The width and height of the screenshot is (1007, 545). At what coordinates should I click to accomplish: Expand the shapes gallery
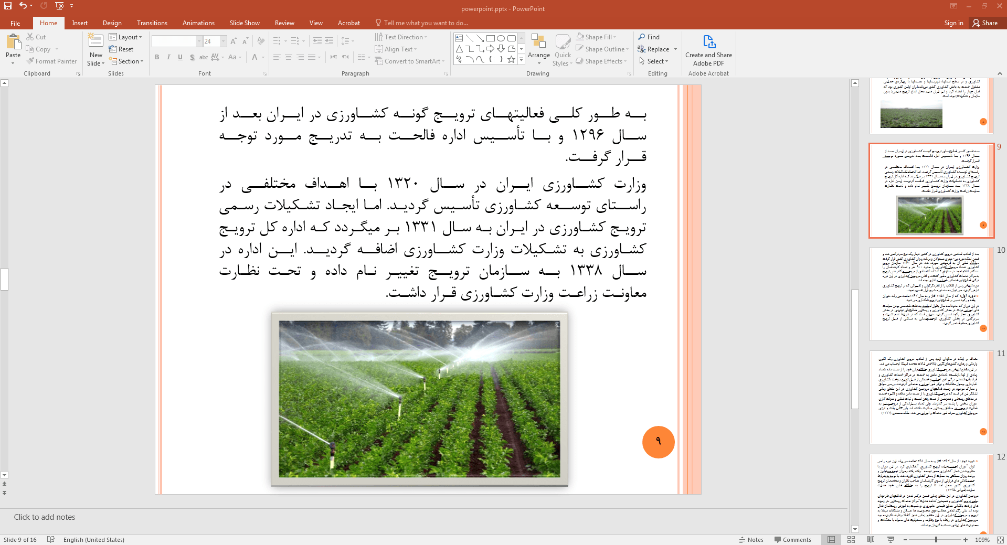[x=521, y=60]
